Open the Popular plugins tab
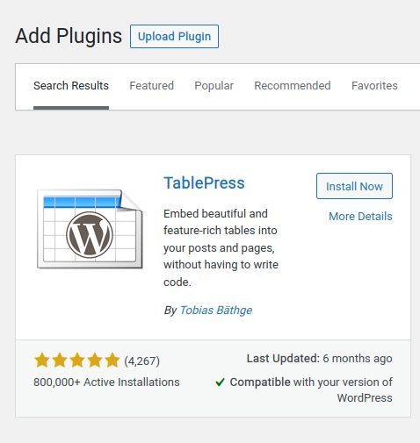This screenshot has width=420, height=443. (214, 86)
